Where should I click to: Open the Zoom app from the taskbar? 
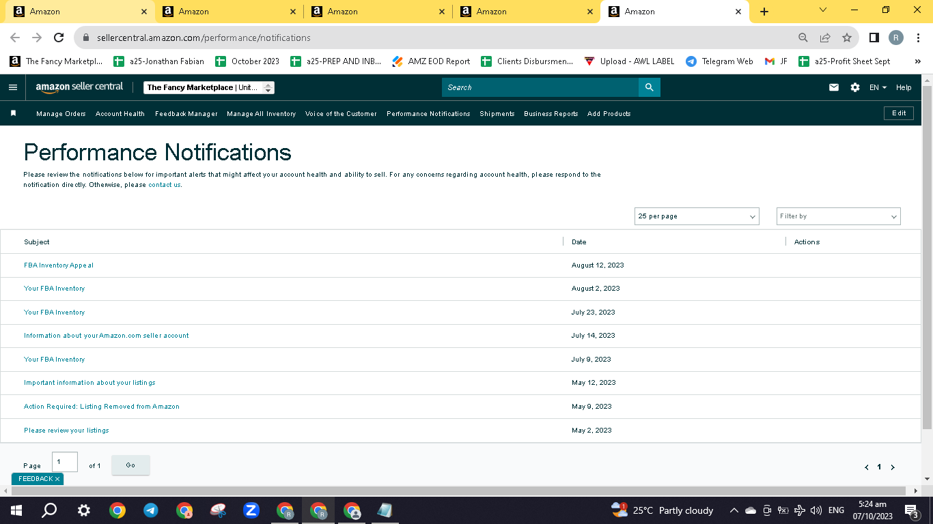[x=251, y=510]
